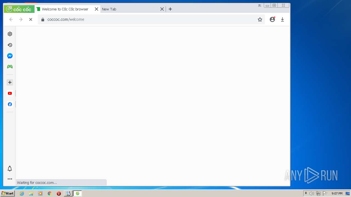This screenshot has height=197, width=351.
Task: Minimize the browser window
Action: tap(267, 5)
